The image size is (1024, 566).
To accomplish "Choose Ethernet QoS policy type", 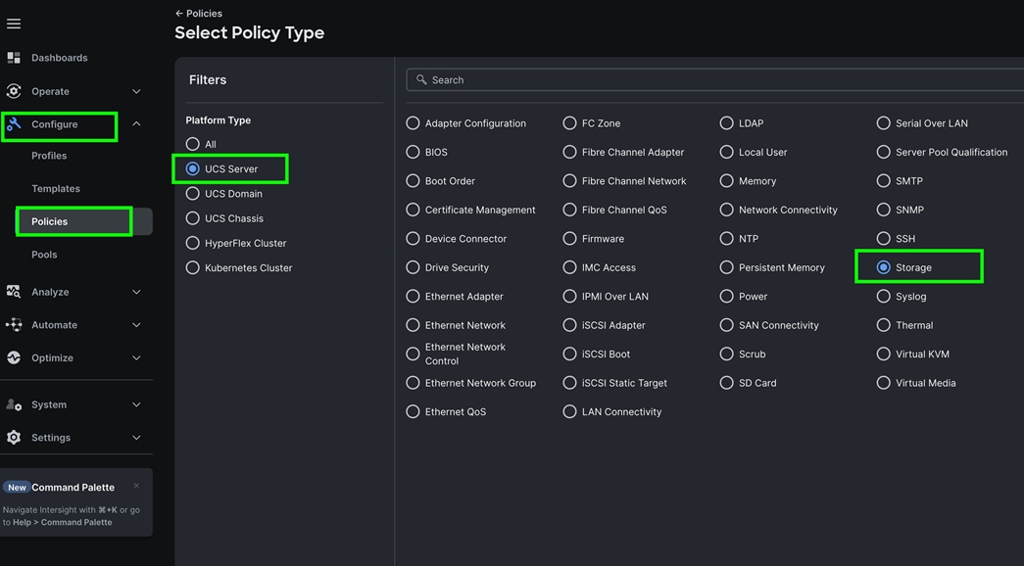I will click(x=413, y=411).
